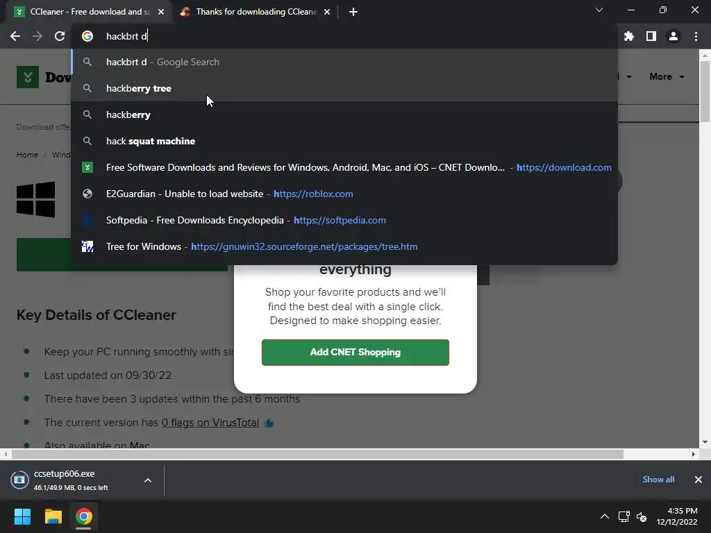This screenshot has width=711, height=533.
Task: Close the downloads bar
Action: tap(699, 480)
